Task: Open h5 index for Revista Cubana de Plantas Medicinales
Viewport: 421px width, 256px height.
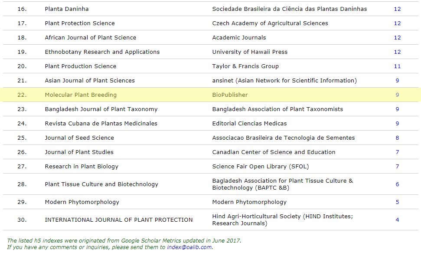Action: click(397, 124)
